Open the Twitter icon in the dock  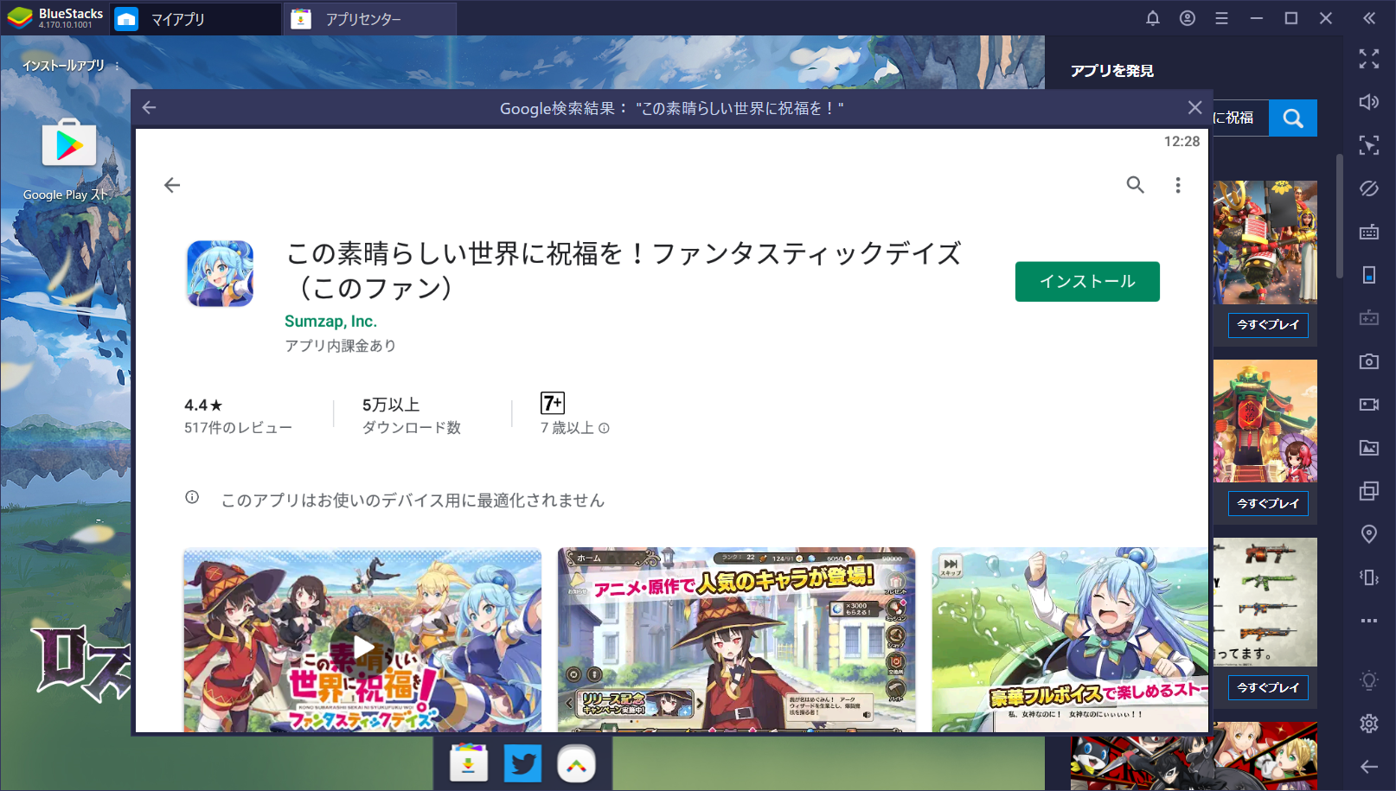pos(522,763)
